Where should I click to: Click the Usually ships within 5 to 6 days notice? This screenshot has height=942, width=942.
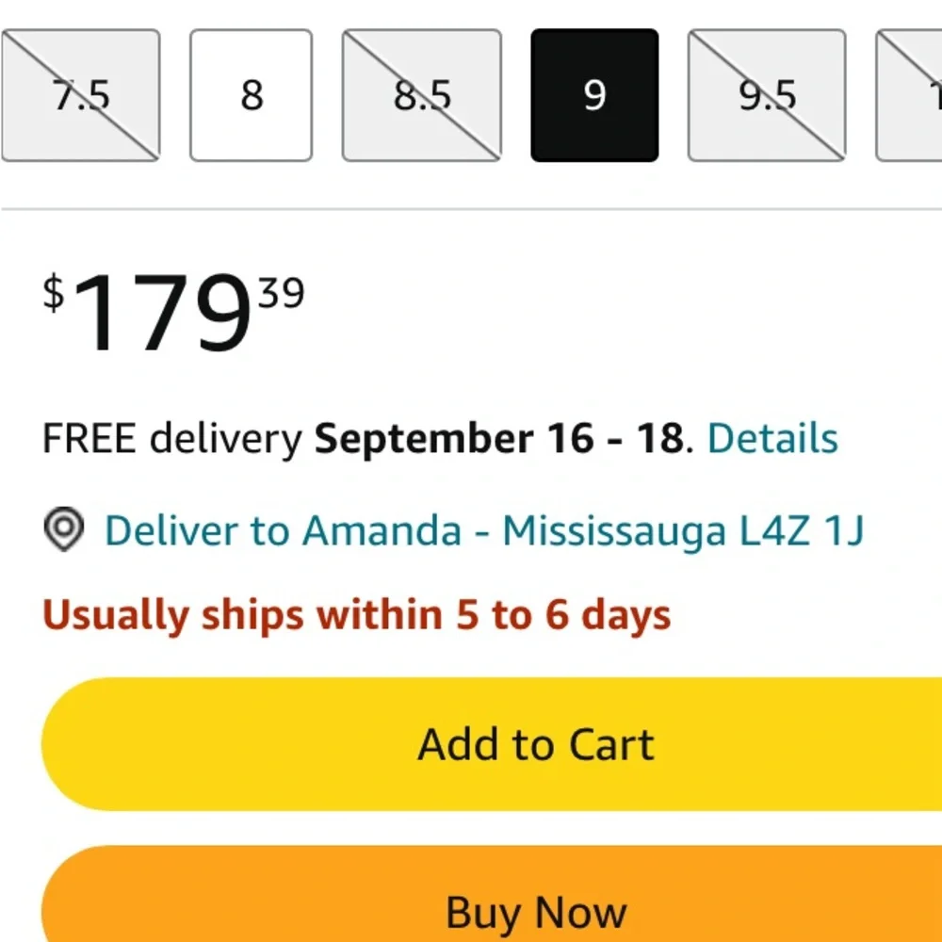(356, 615)
